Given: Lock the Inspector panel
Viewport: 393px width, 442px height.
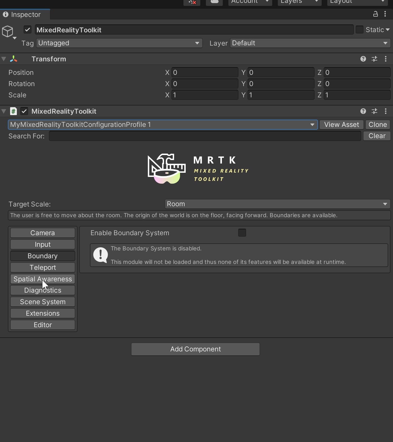Looking at the screenshot, I should [x=375, y=14].
